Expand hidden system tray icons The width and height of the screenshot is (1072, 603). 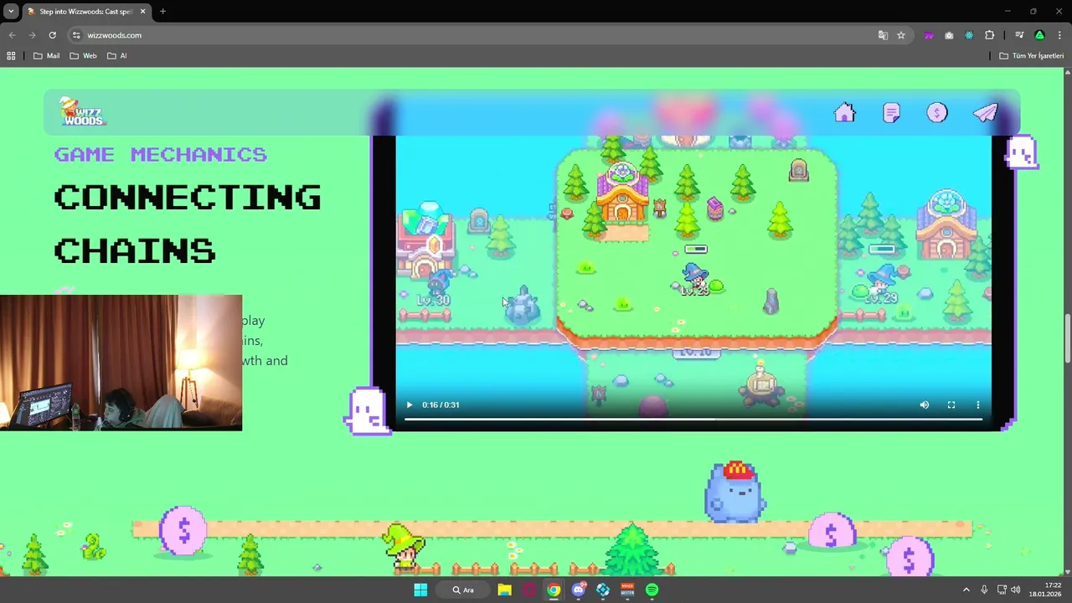[966, 590]
